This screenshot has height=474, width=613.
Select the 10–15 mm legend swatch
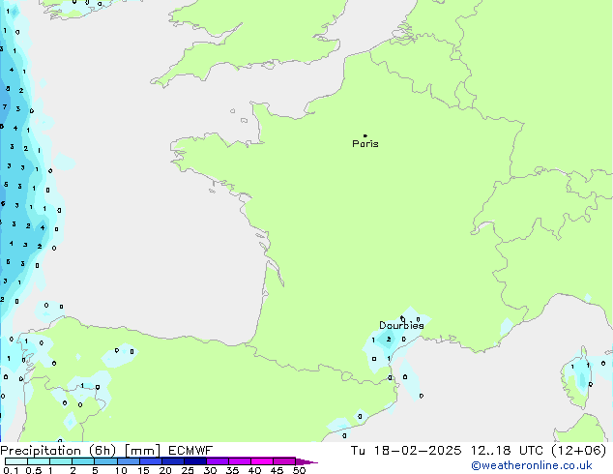point(128,461)
